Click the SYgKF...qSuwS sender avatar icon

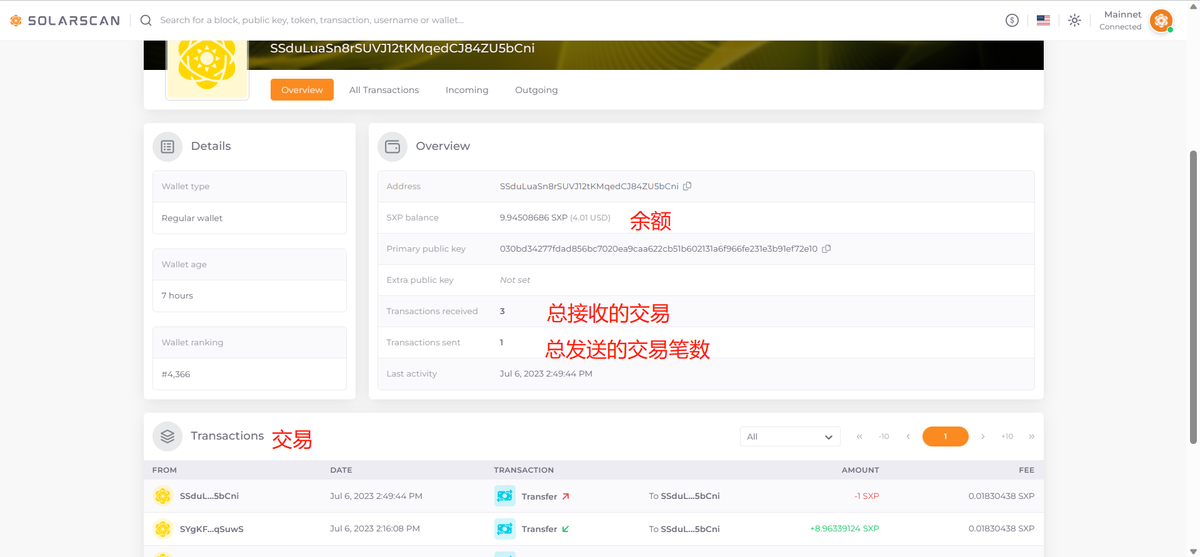pyautogui.click(x=163, y=529)
